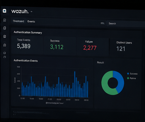Expand the dropdown arrow beside wazuh title
This screenshot has width=145, height=122.
point(32,12)
